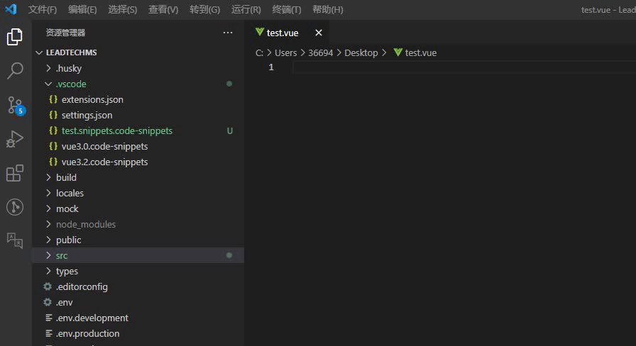Open the 转到(G) menu

(205, 9)
